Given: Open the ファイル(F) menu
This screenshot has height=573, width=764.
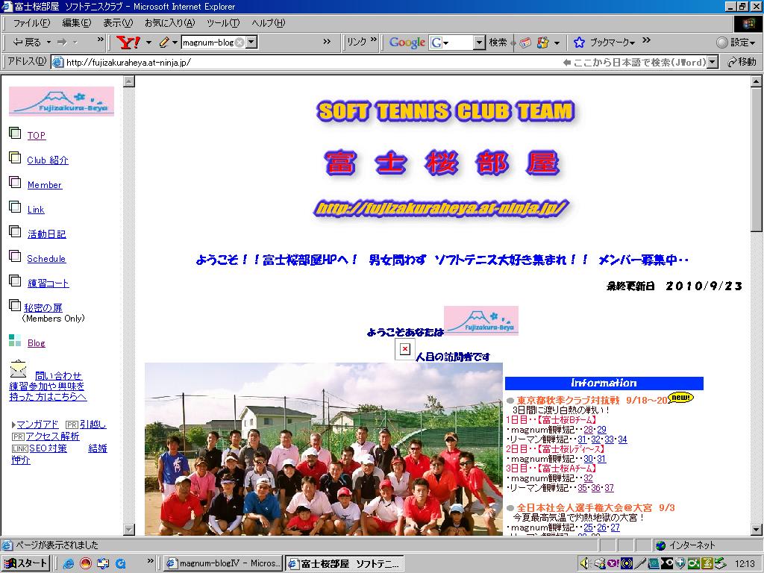Looking at the screenshot, I should 31,23.
